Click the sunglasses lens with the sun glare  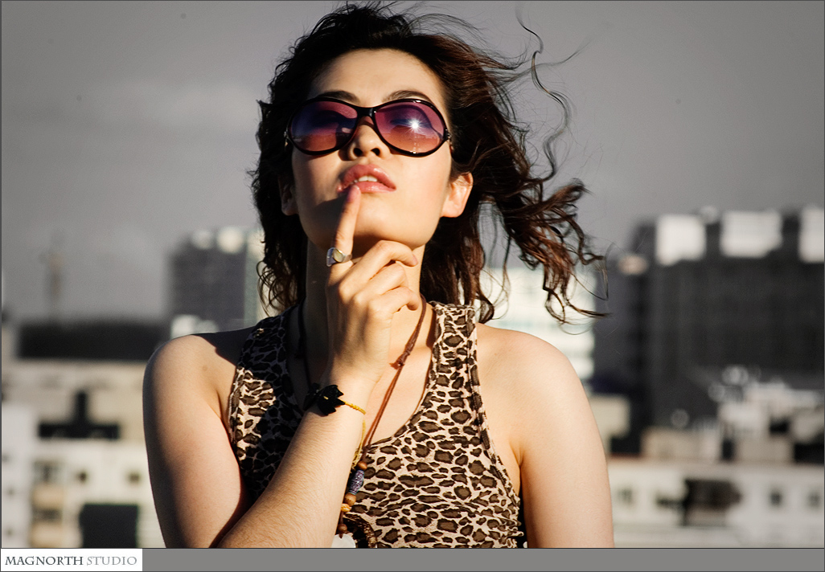pyautogui.click(x=411, y=126)
